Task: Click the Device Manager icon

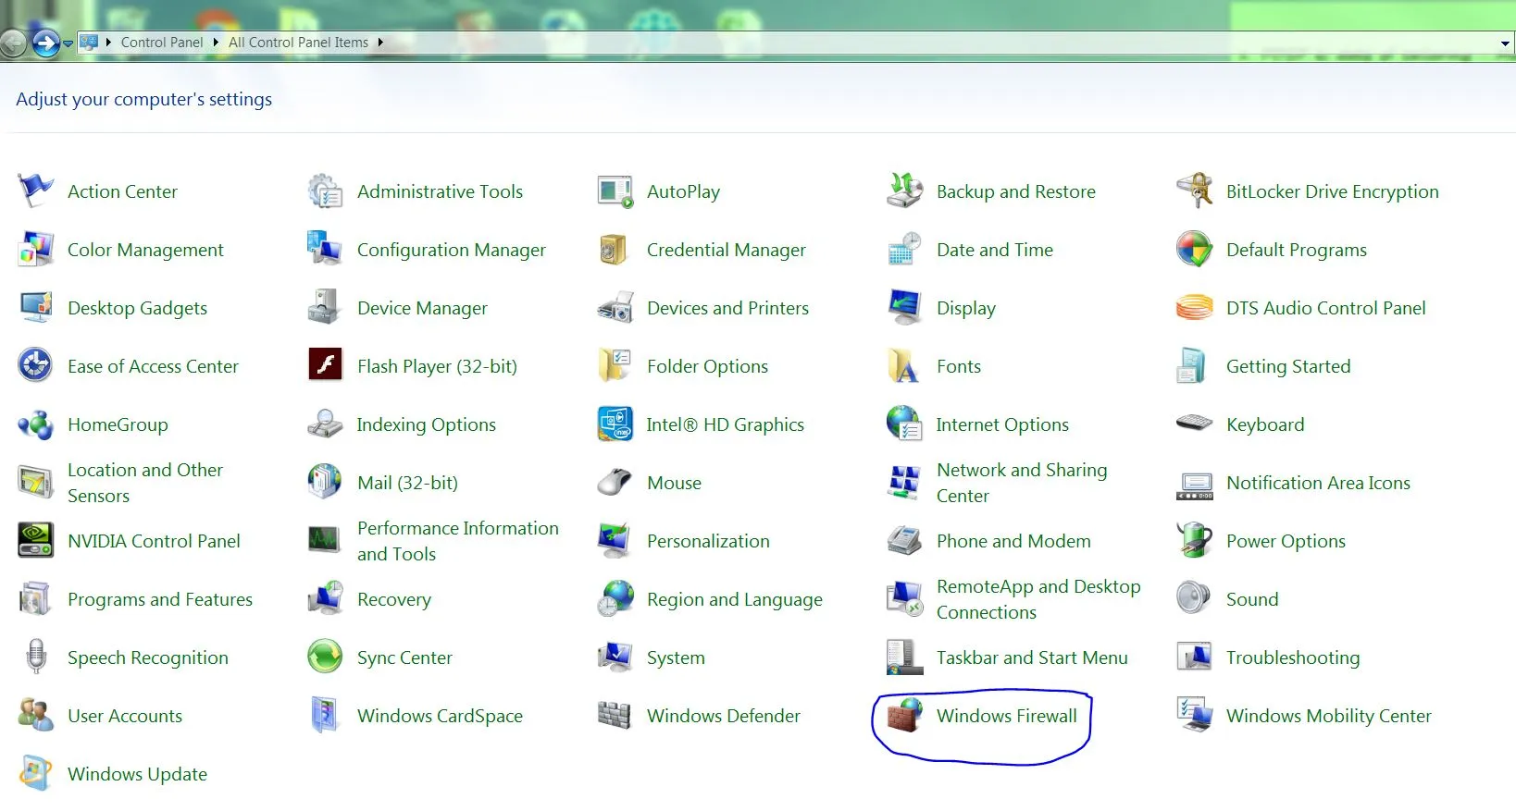Action: pyautogui.click(x=325, y=308)
